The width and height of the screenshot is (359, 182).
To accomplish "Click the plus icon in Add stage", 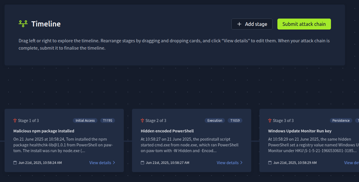I will (x=239, y=24).
